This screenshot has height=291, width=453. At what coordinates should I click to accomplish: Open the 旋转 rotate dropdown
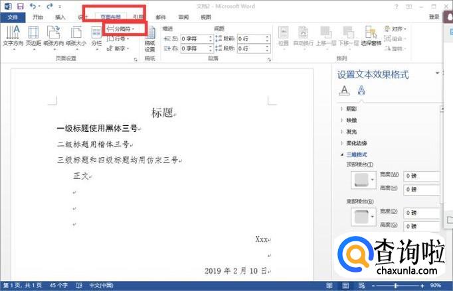[395, 48]
